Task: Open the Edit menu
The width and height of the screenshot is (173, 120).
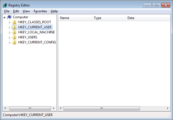Action: click(x=16, y=11)
